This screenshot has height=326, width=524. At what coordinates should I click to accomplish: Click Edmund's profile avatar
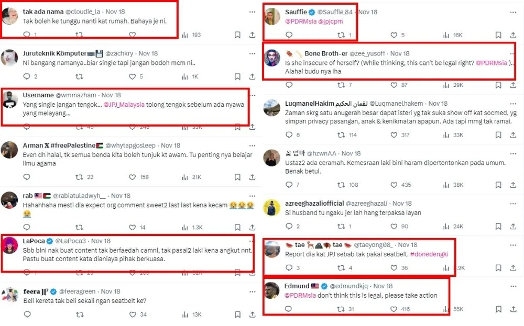pos(271,290)
